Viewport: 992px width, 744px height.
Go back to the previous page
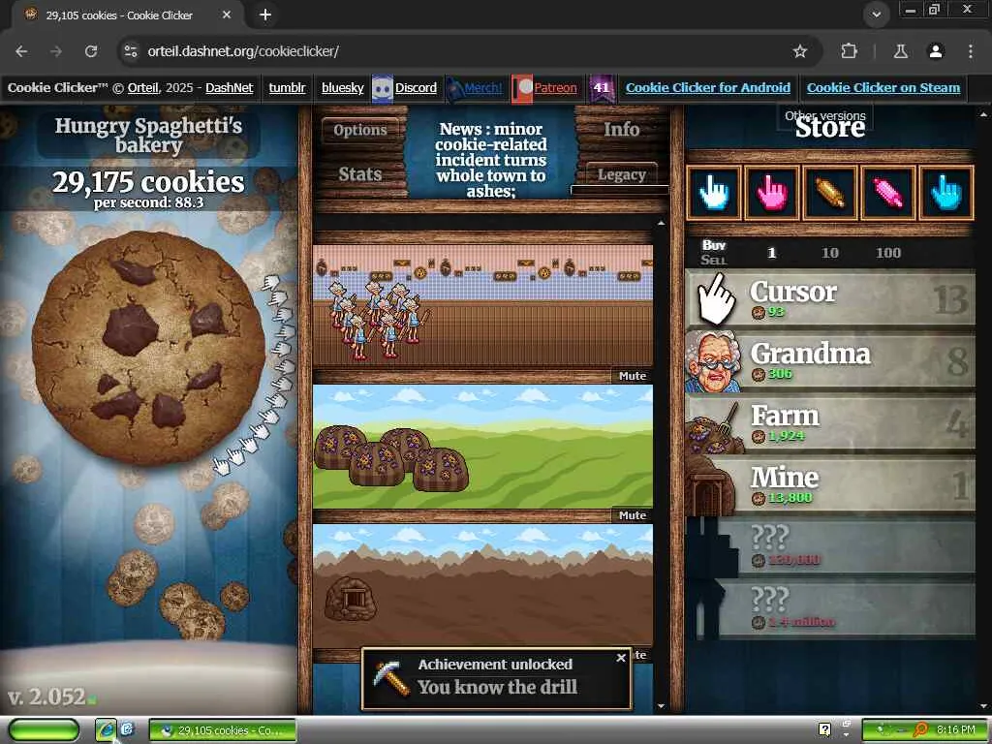pyautogui.click(x=21, y=51)
